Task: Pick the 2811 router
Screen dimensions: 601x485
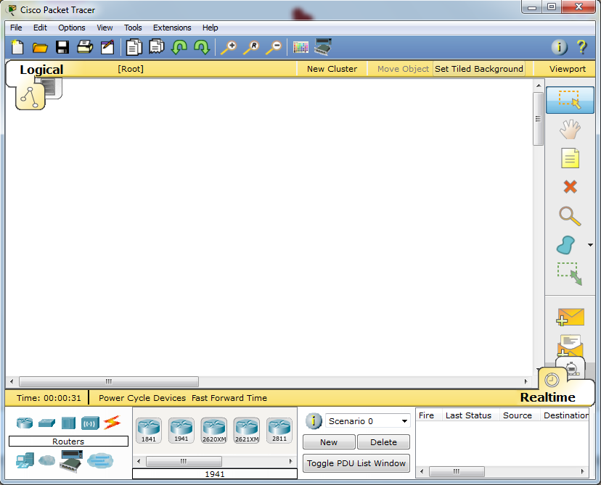Action: click(279, 431)
